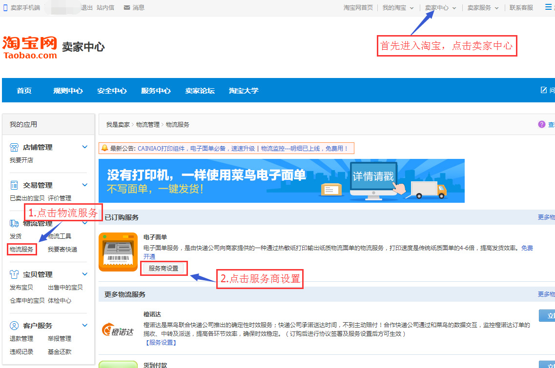Collapse the 交易管理 section chevron
Image resolution: width=555 pixels, height=368 pixels.
pos(84,185)
